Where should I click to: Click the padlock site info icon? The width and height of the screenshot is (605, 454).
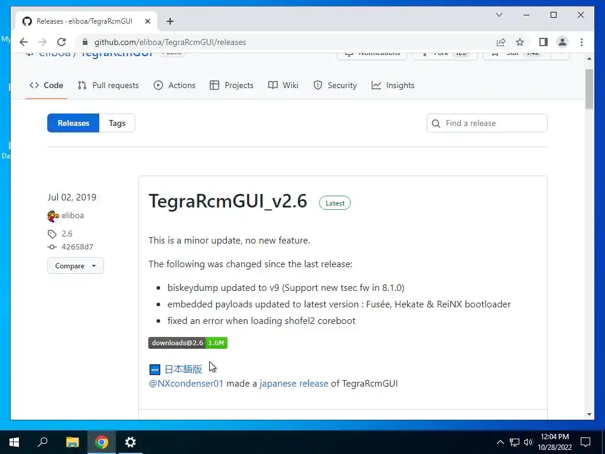click(85, 42)
